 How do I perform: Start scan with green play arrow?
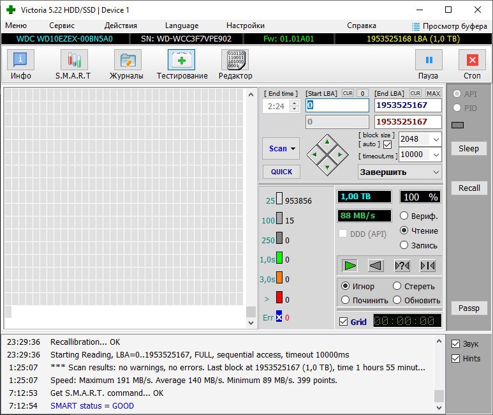pos(350,266)
